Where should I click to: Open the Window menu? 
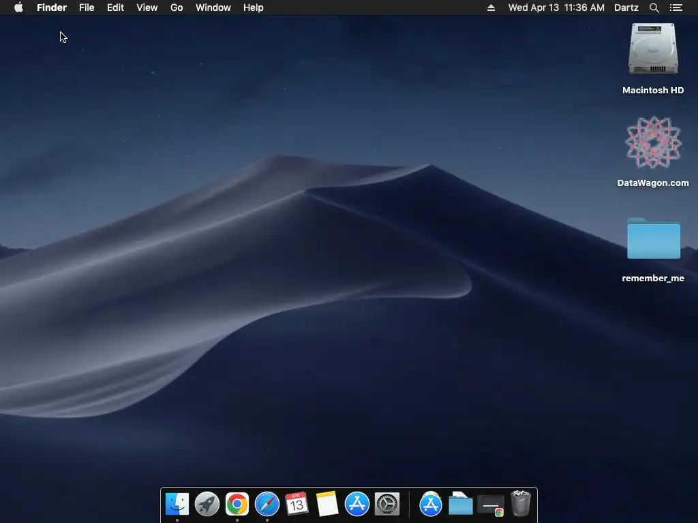213,7
